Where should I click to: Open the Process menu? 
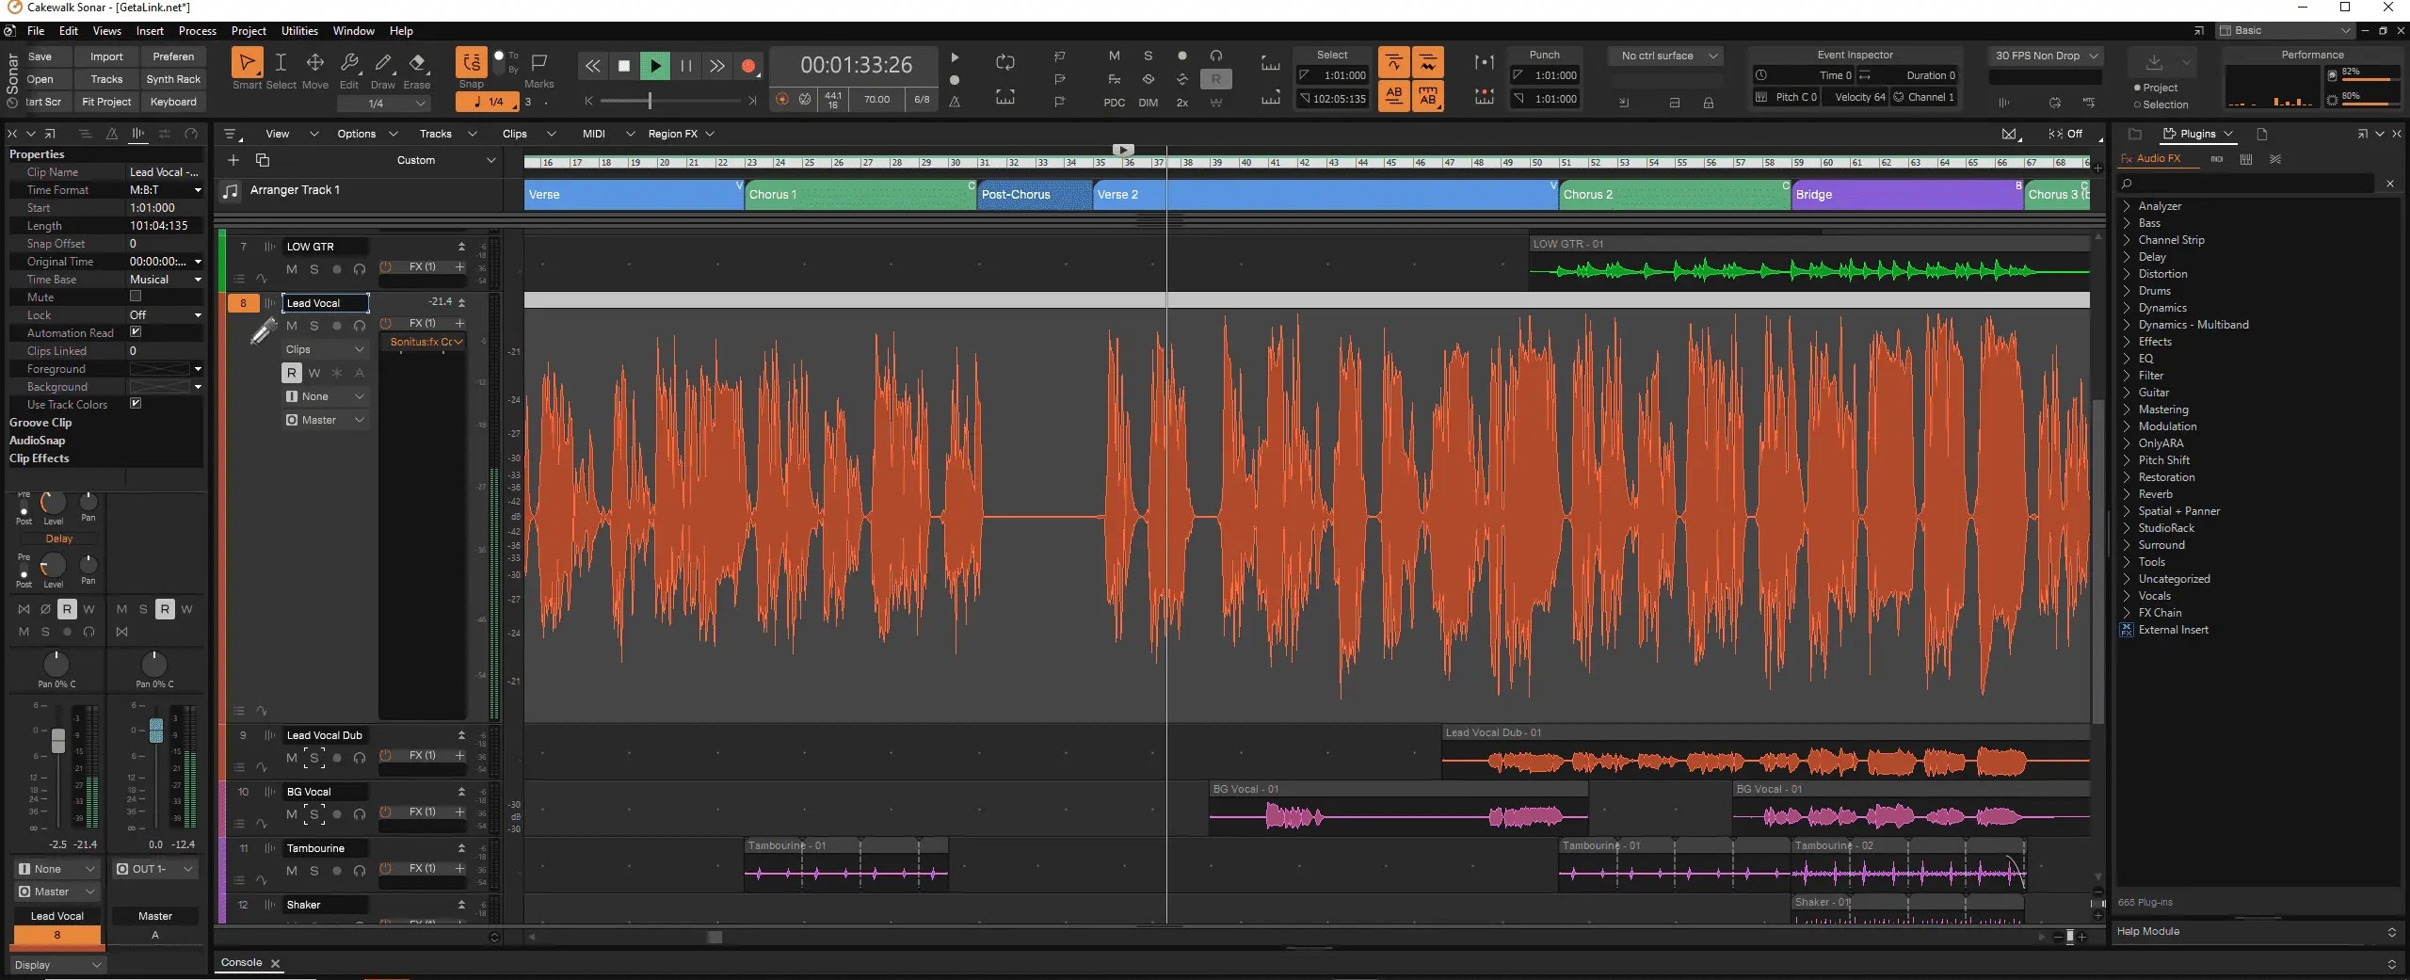pyautogui.click(x=197, y=31)
